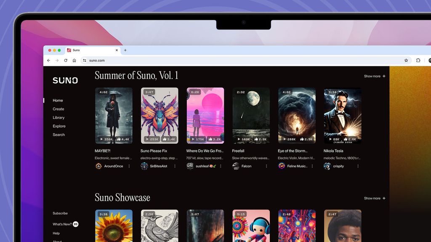431x242 pixels.
Task: Bookmark suno.com with the star icon
Action: point(406,60)
